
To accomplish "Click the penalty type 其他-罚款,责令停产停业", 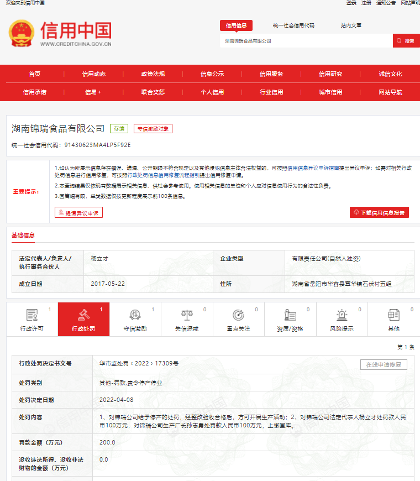I will (130, 383).
